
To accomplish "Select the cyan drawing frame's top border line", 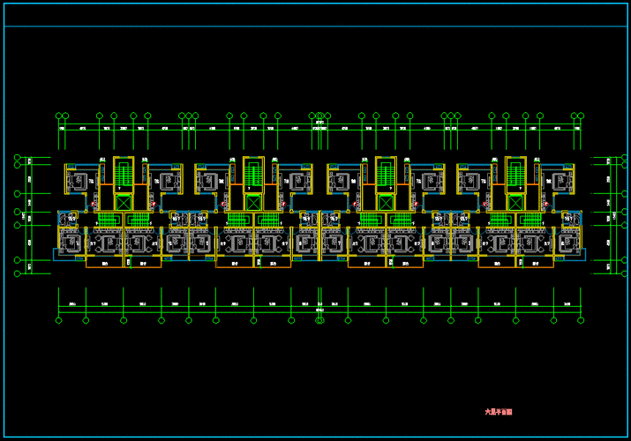I will (315, 26).
